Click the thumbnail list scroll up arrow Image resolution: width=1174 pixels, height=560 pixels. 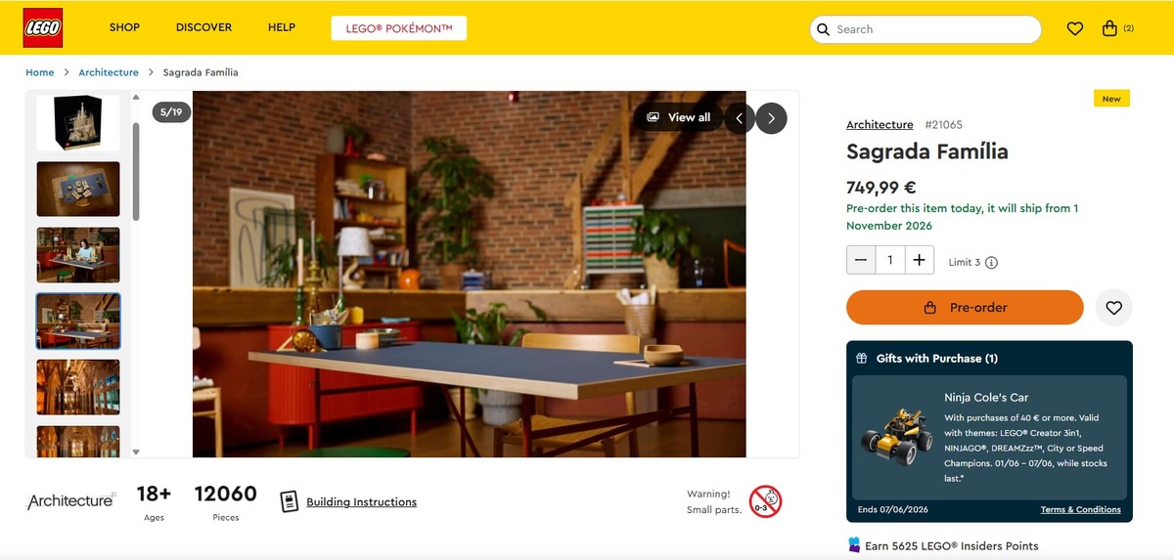[136, 97]
